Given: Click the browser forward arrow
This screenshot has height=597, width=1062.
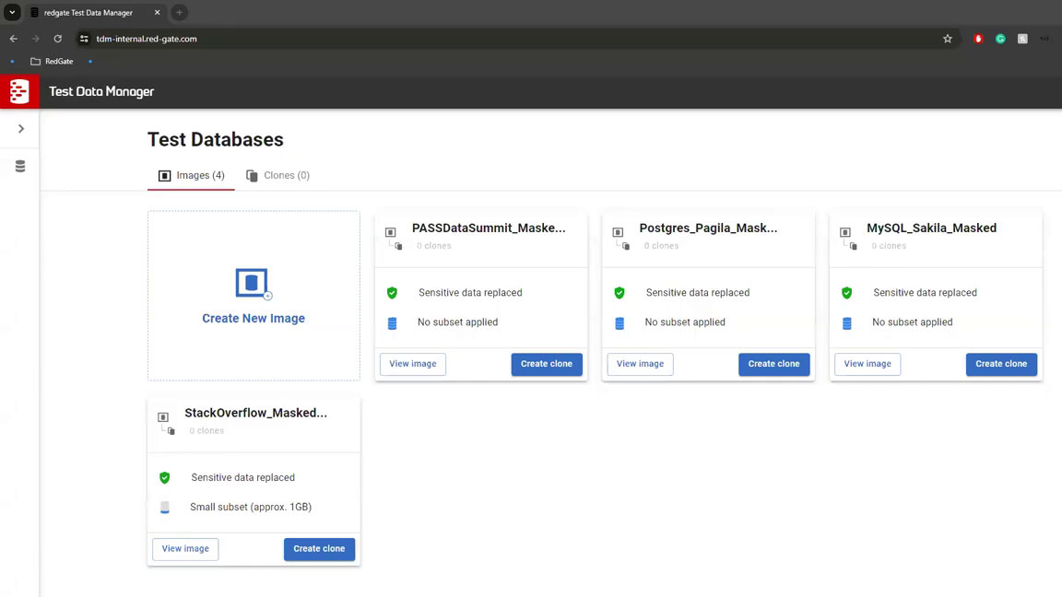Looking at the screenshot, I should 36,39.
